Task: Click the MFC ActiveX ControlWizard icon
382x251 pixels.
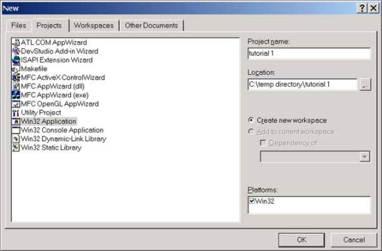Action: coord(16,77)
